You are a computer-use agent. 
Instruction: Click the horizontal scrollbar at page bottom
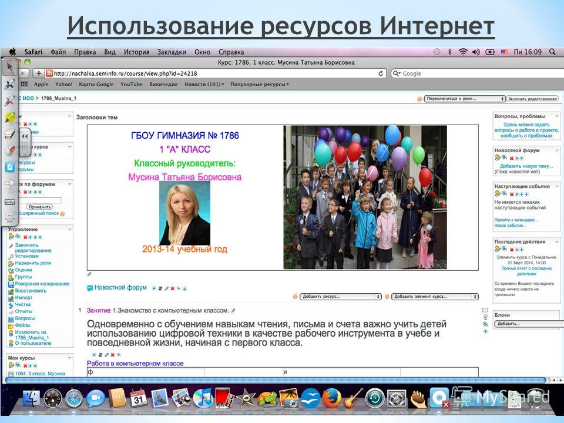(276, 380)
